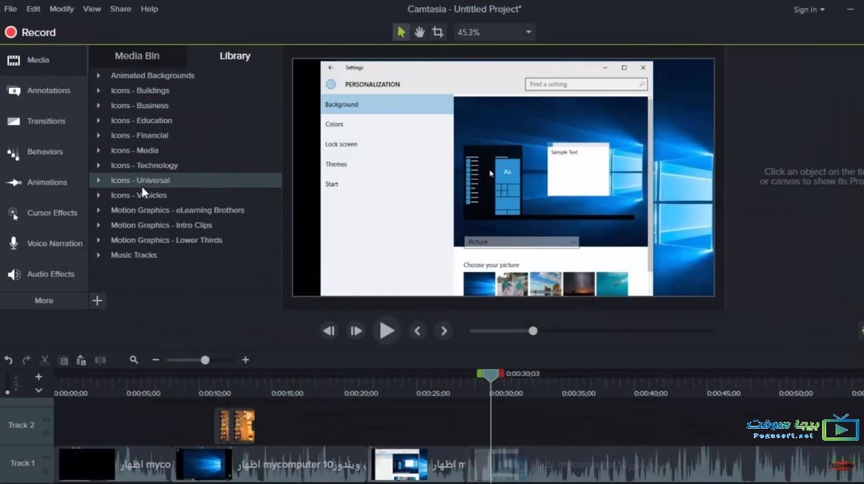Open the Animations panel
The width and height of the screenshot is (864, 484).
44,182
